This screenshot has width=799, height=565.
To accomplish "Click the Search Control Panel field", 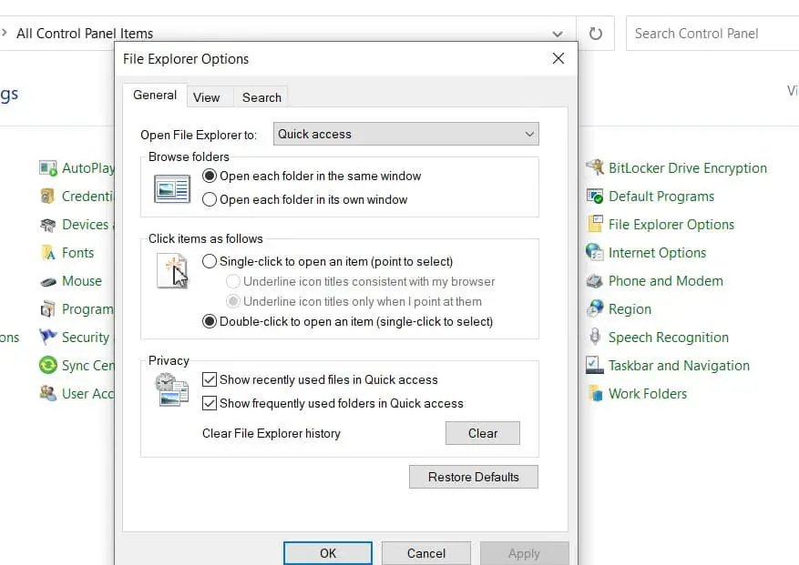I will tap(711, 34).
